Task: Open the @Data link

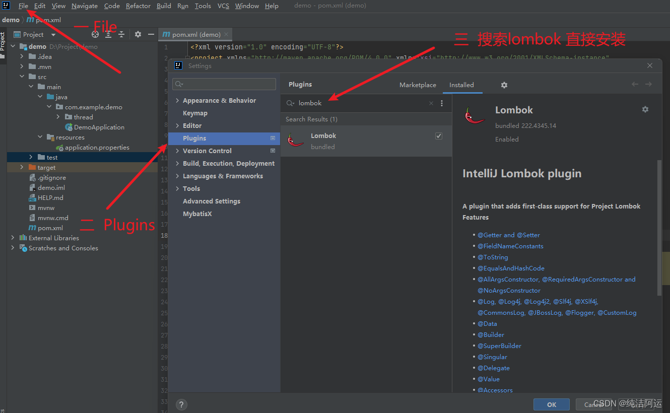Action: pos(487,324)
